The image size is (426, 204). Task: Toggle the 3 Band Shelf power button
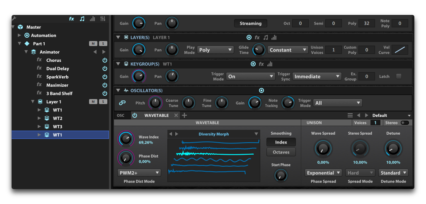click(x=104, y=93)
